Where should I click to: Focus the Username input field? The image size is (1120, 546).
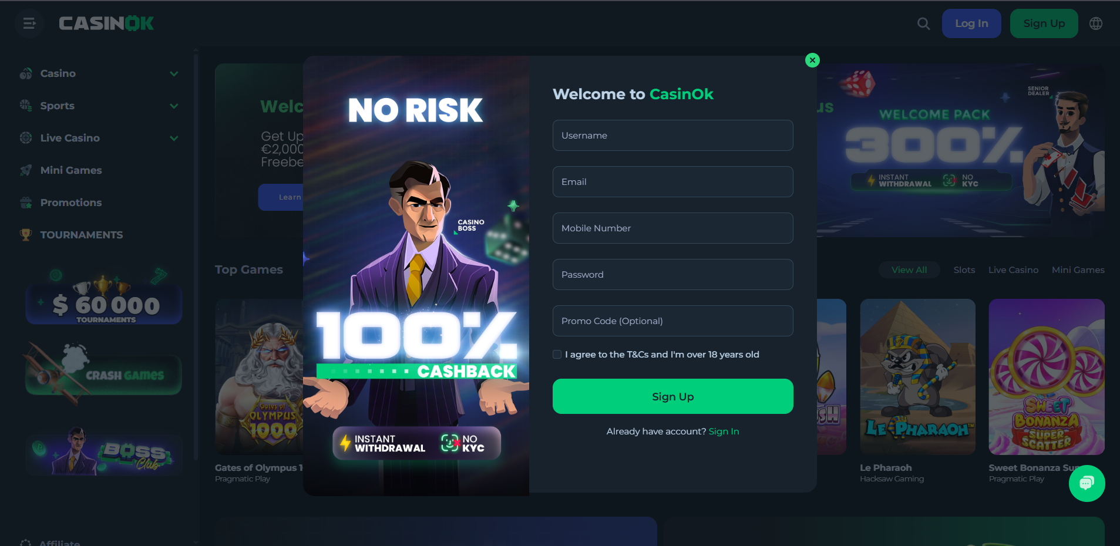coord(672,135)
